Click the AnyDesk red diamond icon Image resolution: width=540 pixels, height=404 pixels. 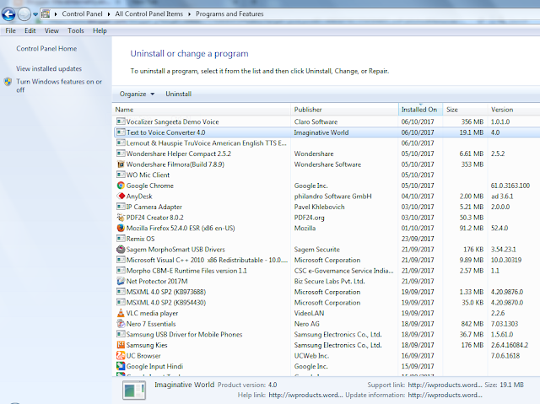click(121, 197)
